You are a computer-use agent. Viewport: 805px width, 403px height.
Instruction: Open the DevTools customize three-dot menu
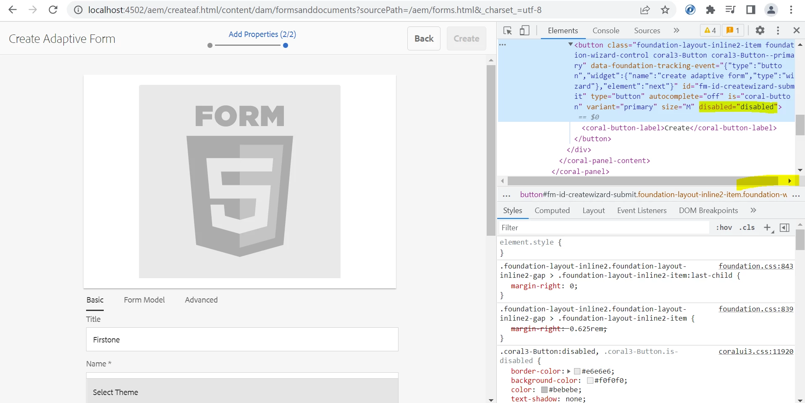click(x=778, y=30)
